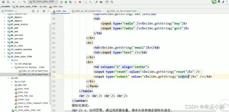The width and height of the screenshot is (229, 112).
Task: Open Search Everywhere magnifier icon
Action: click(x=112, y=2)
